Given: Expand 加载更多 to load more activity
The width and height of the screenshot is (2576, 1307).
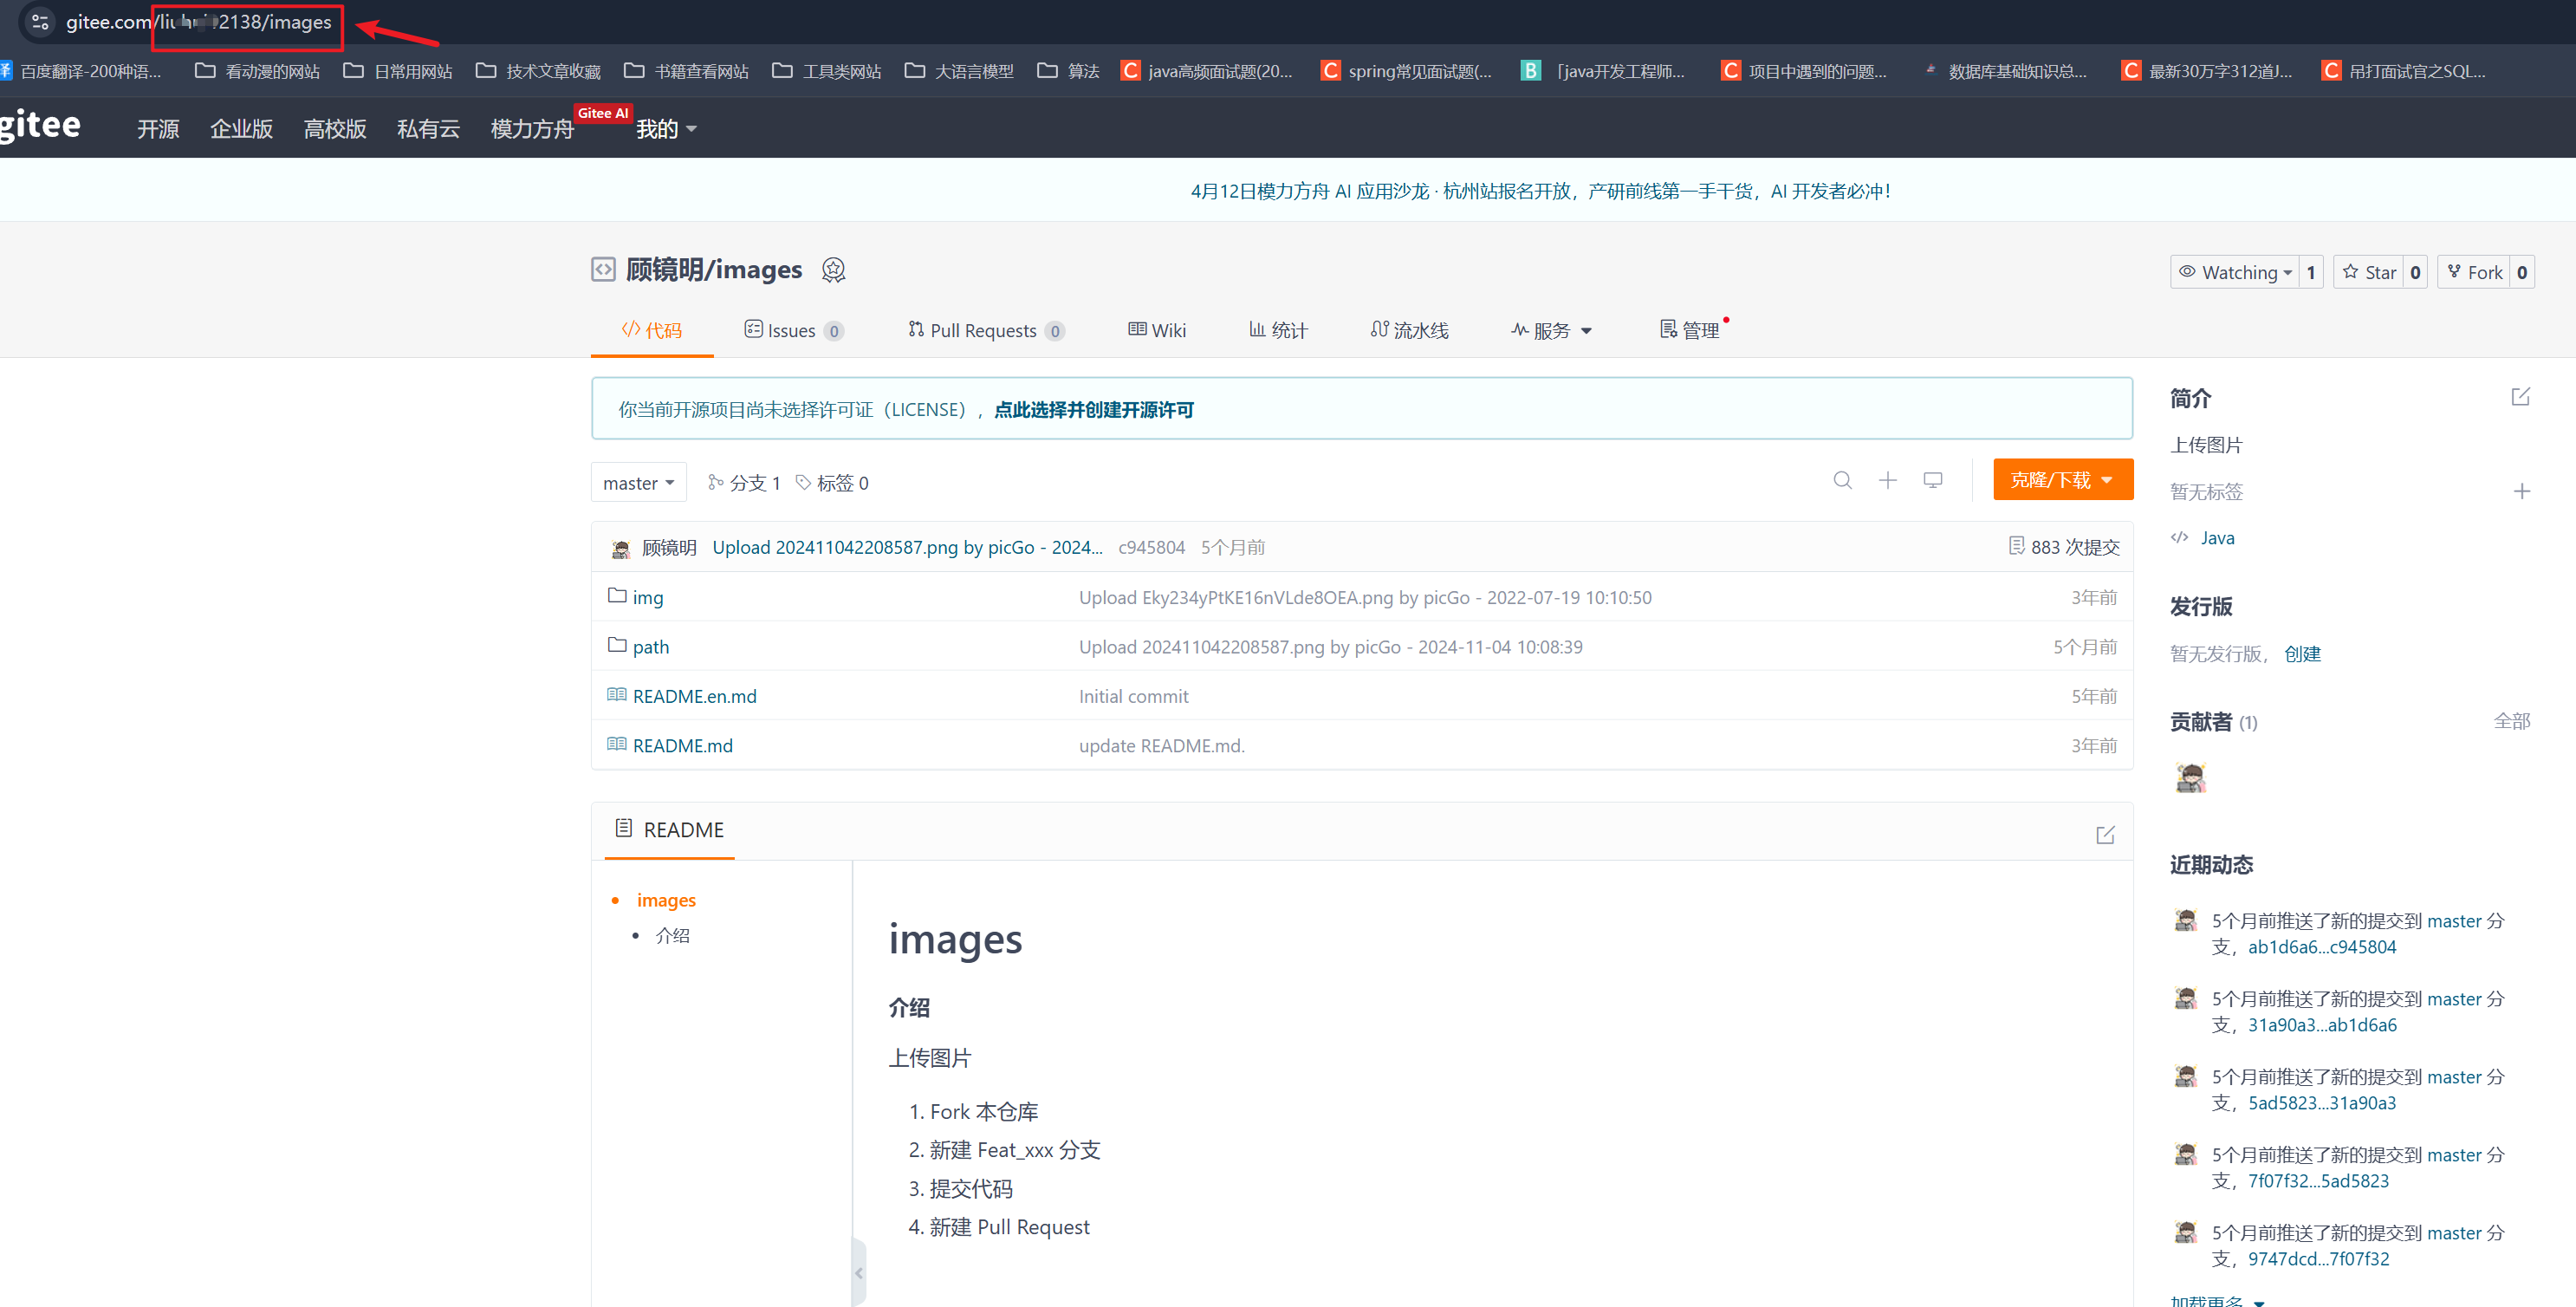Looking at the screenshot, I should click(2212, 1300).
